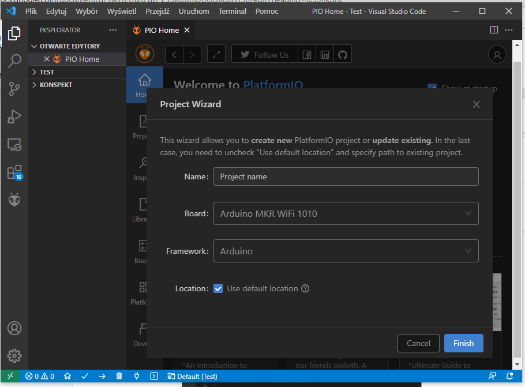Click scrollbar up arrow in PIO Home
This screenshot has width=525, height=387.
coord(517,44)
